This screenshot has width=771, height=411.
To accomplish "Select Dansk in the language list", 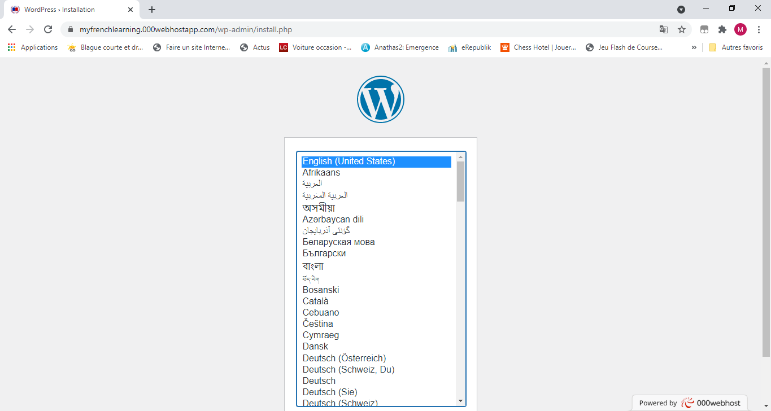I will point(376,347).
